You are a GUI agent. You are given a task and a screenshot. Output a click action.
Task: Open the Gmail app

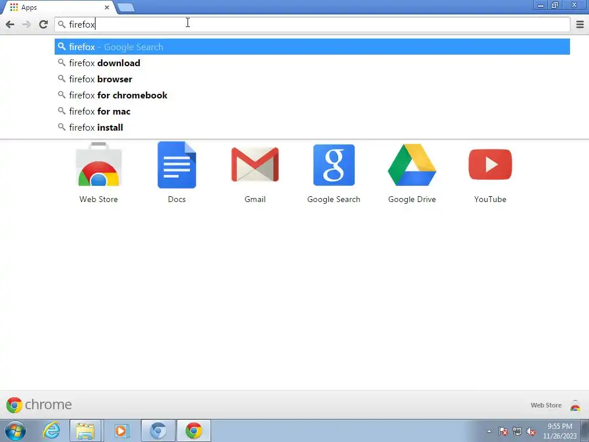pyautogui.click(x=255, y=165)
